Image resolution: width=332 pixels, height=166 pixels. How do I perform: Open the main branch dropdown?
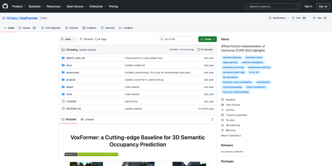(x=68, y=39)
